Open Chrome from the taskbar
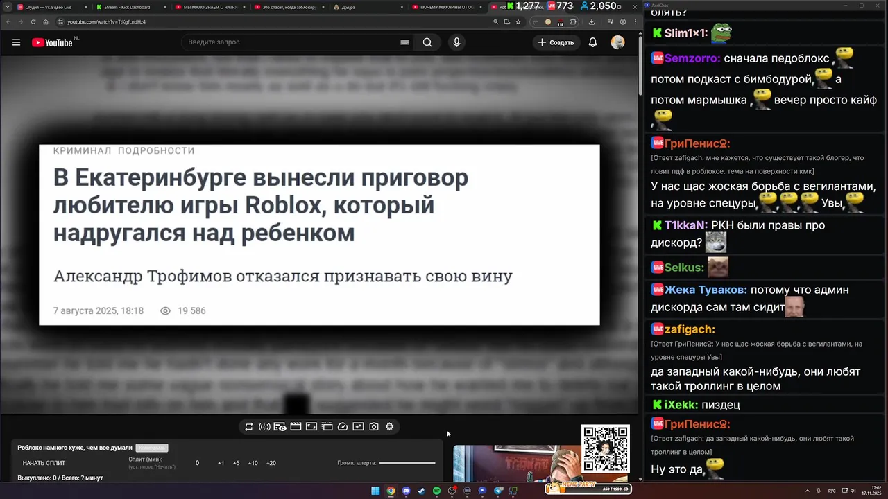The image size is (888, 499). (x=391, y=491)
